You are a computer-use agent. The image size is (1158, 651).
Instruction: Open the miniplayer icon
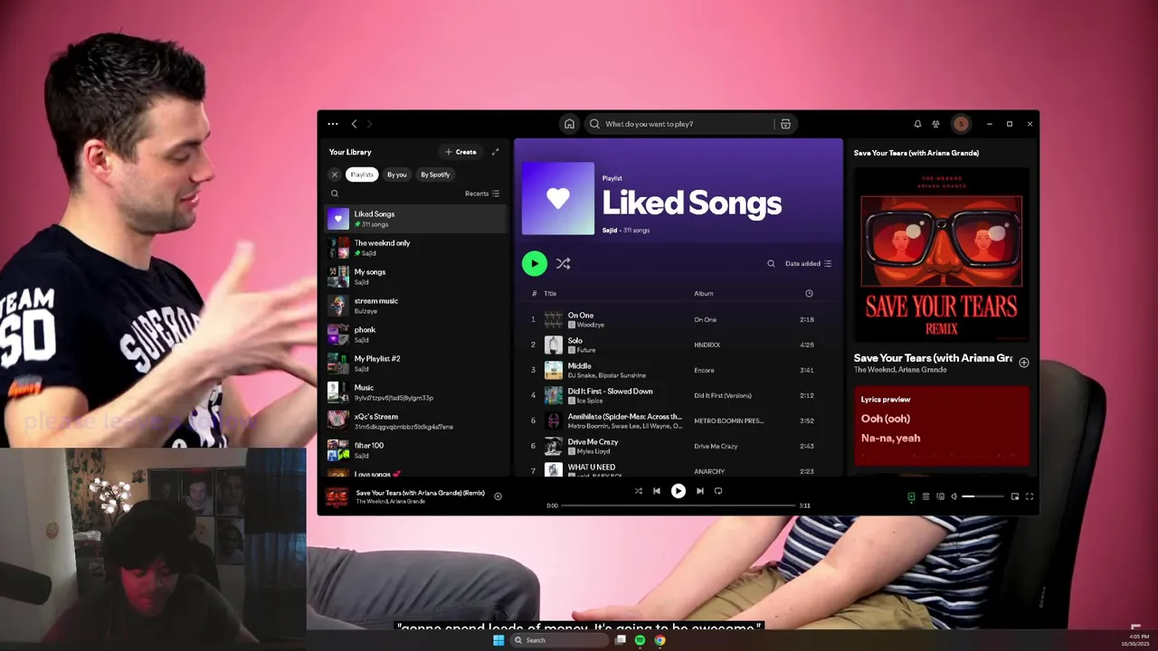(x=1015, y=496)
